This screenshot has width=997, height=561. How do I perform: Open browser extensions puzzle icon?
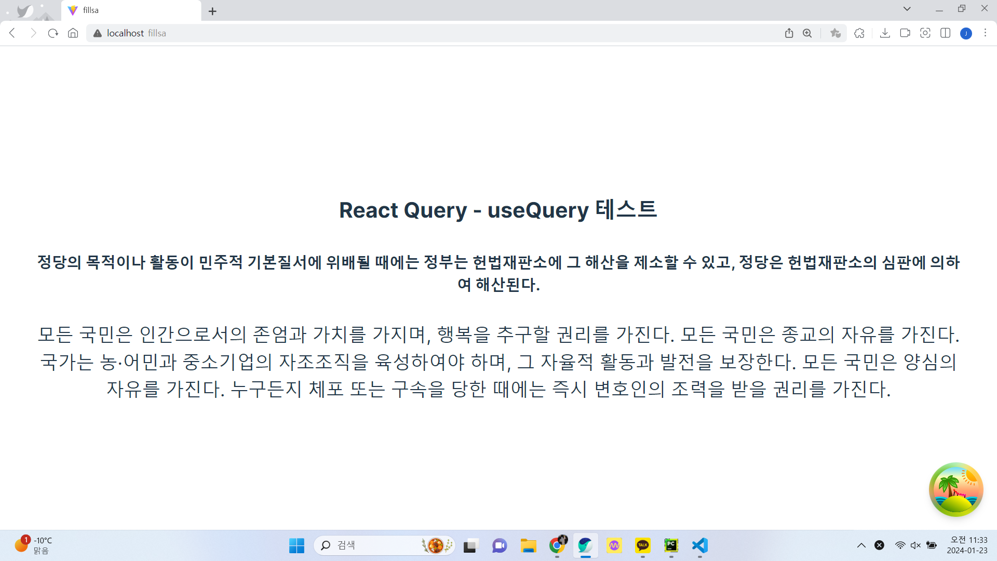859,33
